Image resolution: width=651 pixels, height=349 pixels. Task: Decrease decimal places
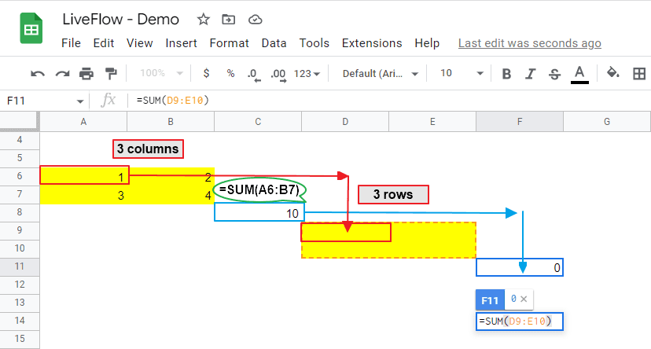coord(254,75)
